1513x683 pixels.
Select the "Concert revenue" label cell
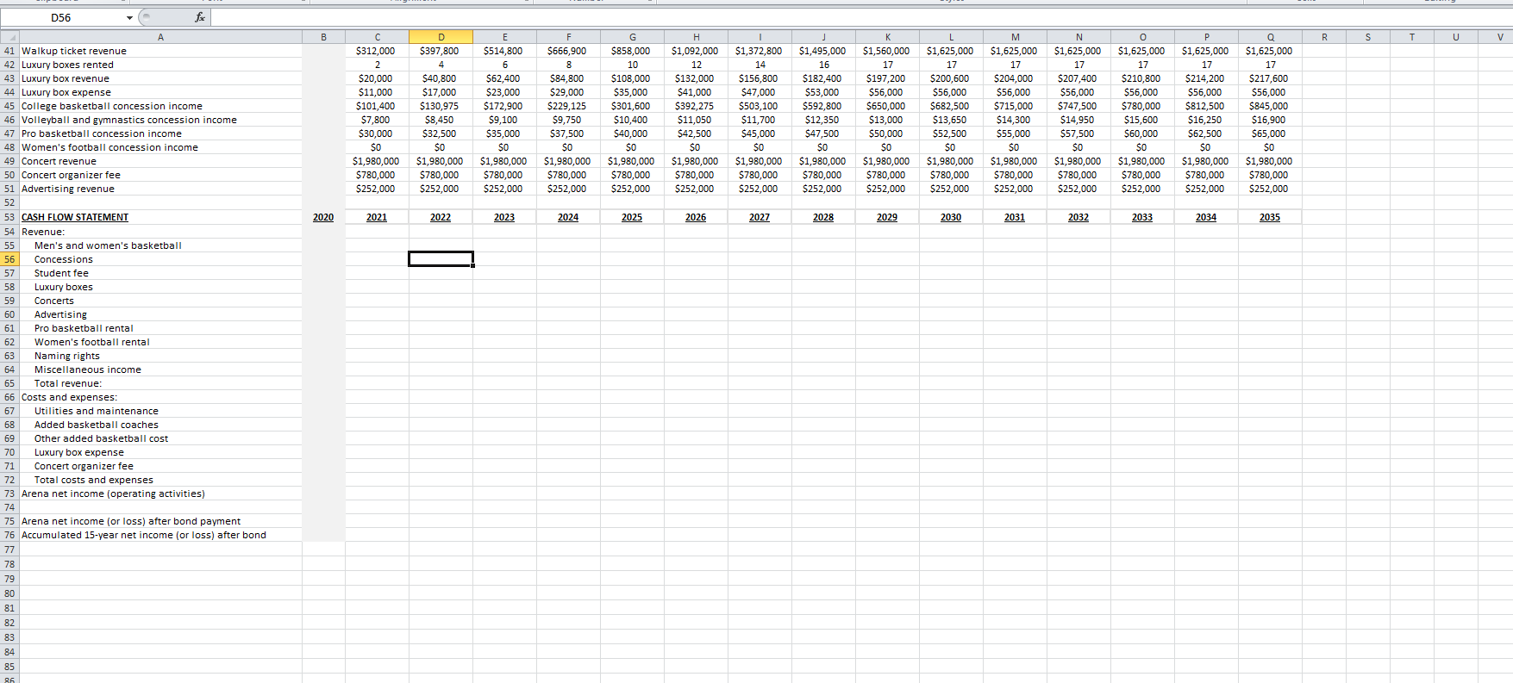(x=160, y=161)
